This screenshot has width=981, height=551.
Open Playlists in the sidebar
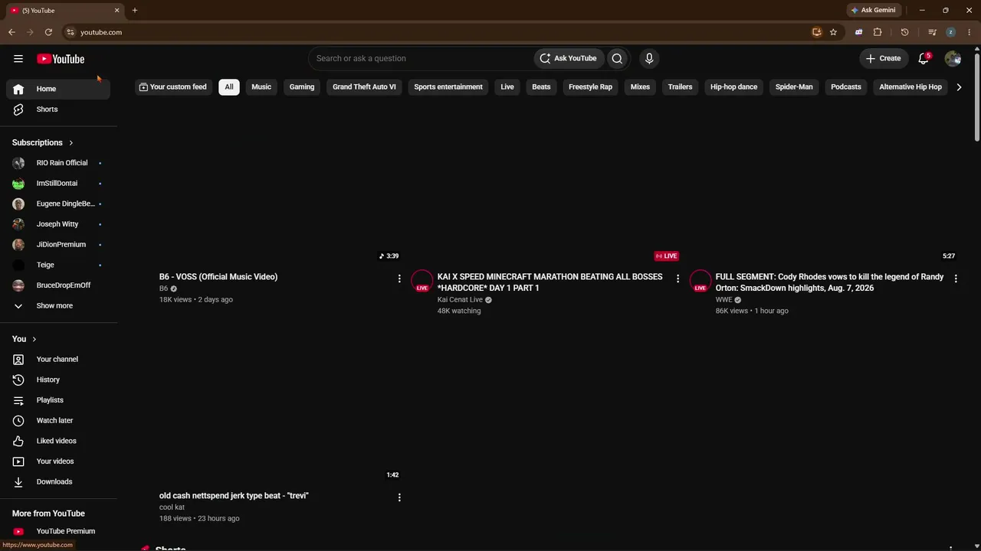[x=58, y=400]
